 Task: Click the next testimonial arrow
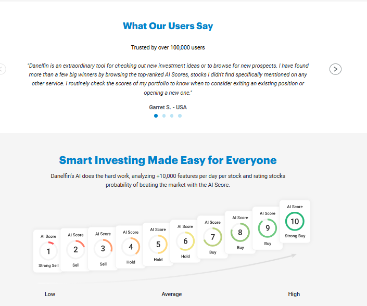click(x=336, y=69)
